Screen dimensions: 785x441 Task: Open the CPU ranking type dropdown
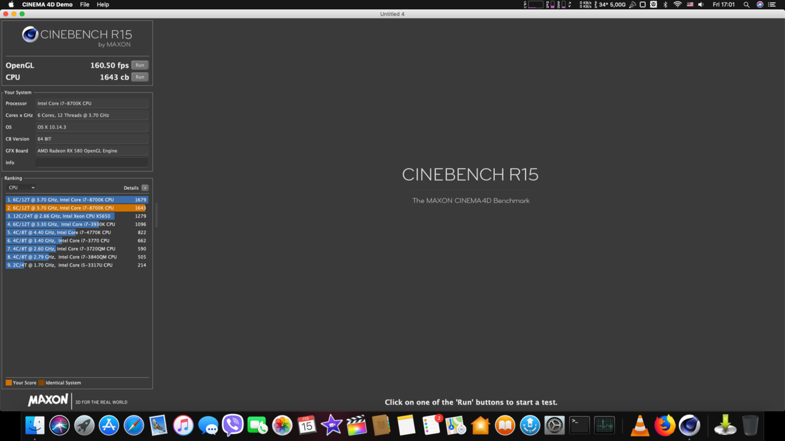tap(21, 187)
